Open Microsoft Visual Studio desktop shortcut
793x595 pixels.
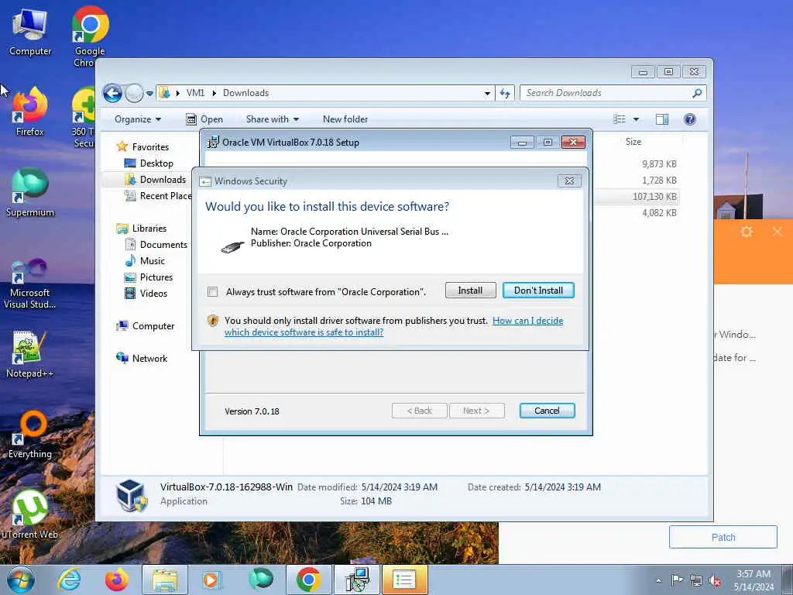[x=30, y=284]
